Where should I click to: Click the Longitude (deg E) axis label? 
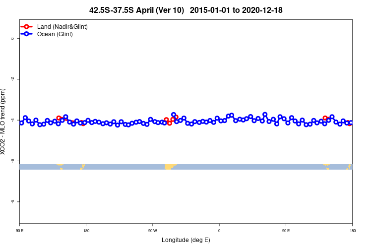186,240
